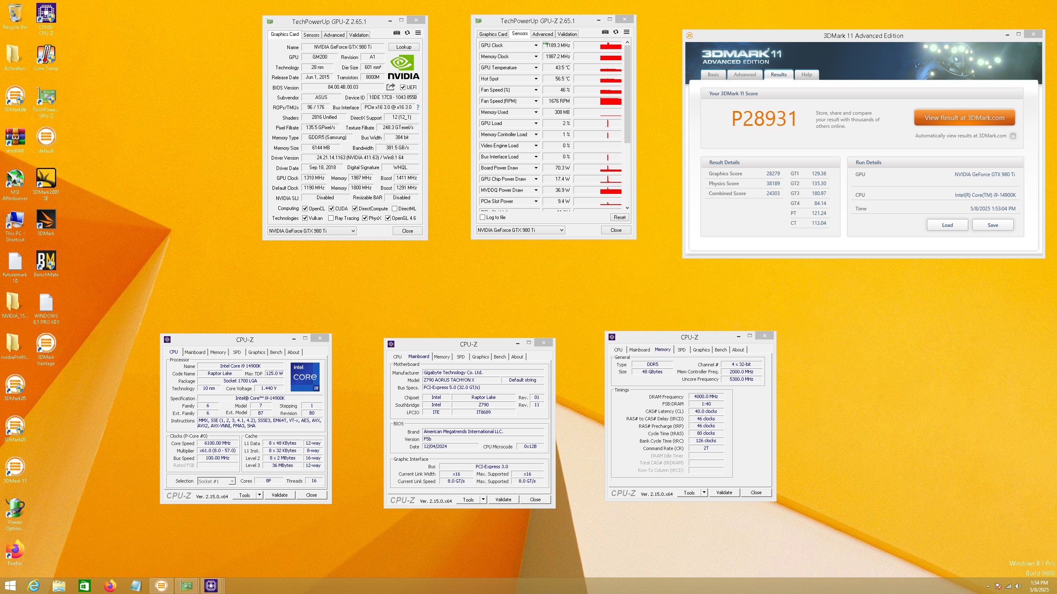
Task: Enable the Log to file checkbox
Action: coord(482,217)
